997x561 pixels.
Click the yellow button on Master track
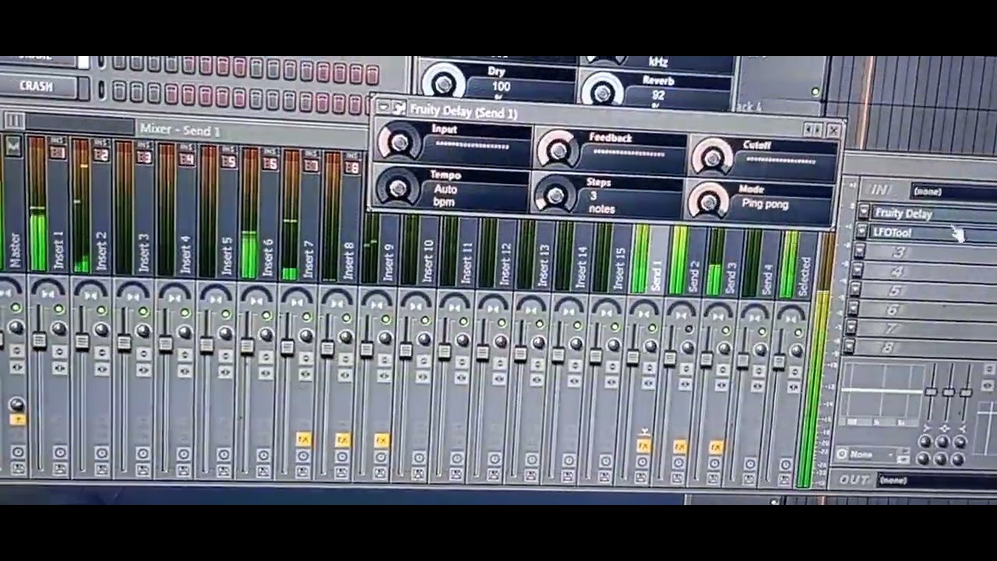(18, 421)
